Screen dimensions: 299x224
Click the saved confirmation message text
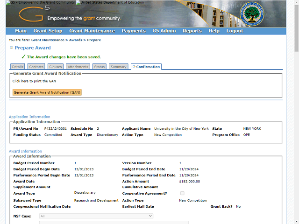pyautogui.click(x=64, y=57)
